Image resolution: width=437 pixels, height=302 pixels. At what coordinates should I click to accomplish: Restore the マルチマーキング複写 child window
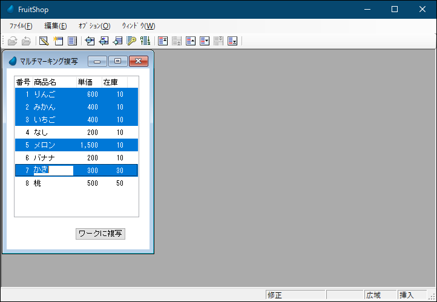click(x=117, y=61)
